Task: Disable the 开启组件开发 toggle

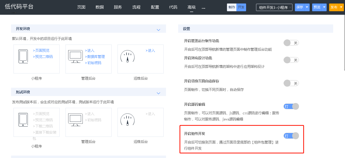Action: coord(291,136)
